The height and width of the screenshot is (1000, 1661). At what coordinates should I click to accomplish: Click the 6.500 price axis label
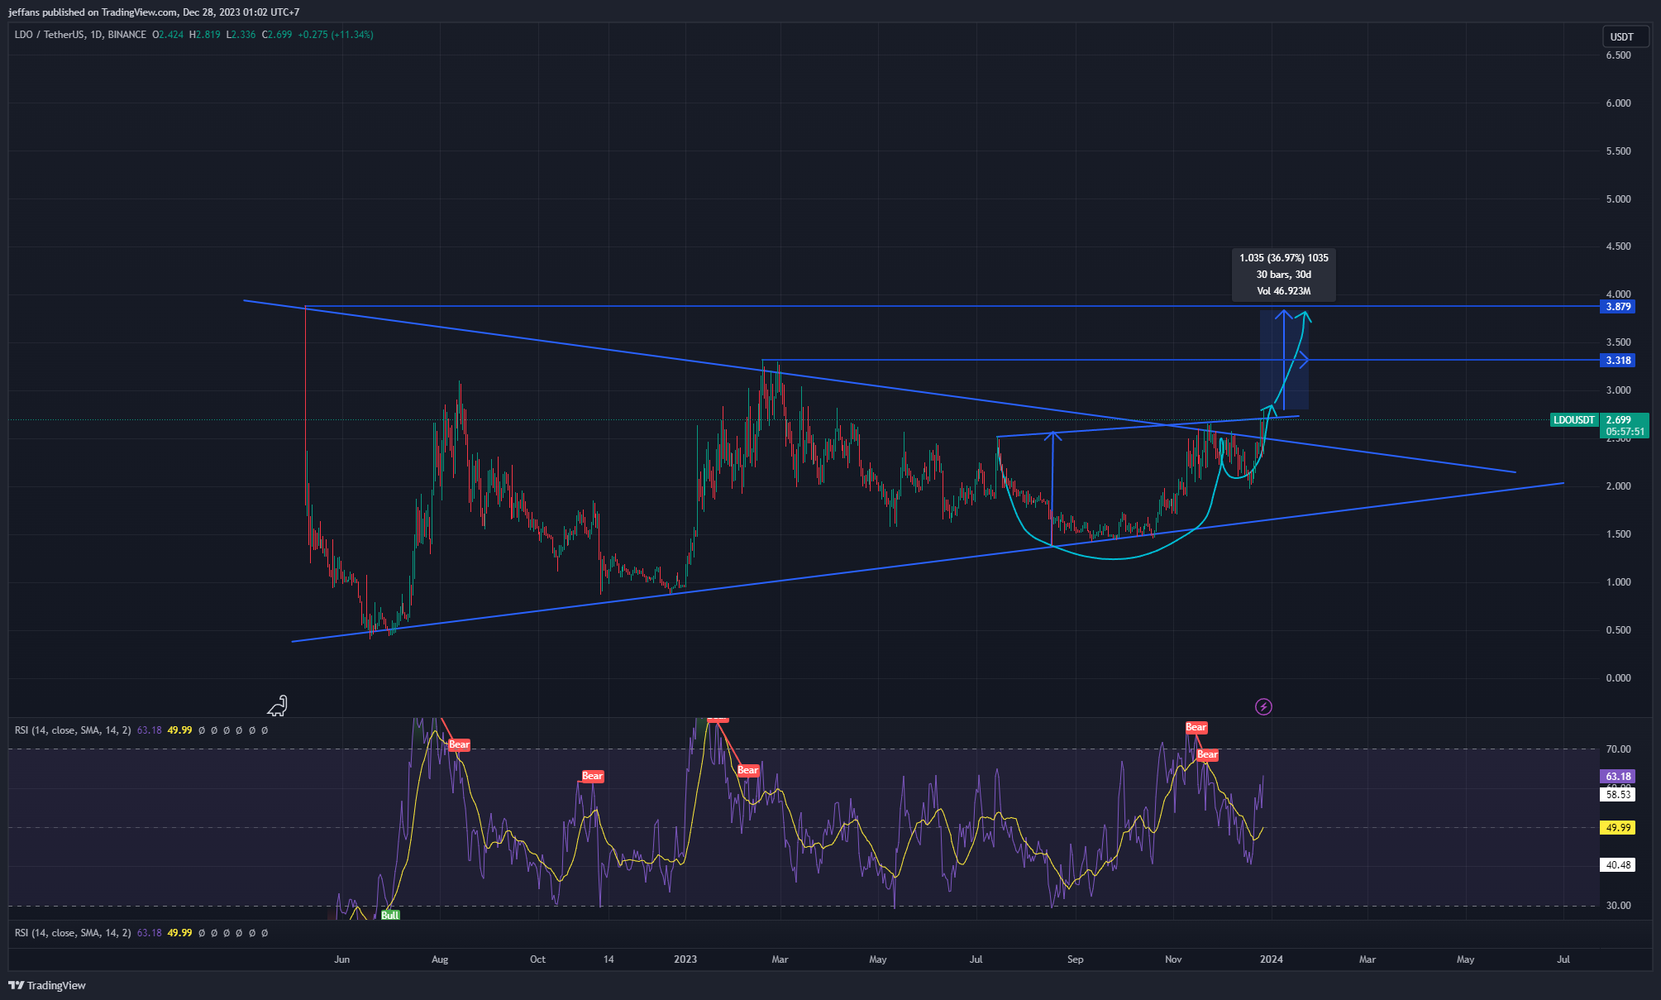[x=1618, y=55]
